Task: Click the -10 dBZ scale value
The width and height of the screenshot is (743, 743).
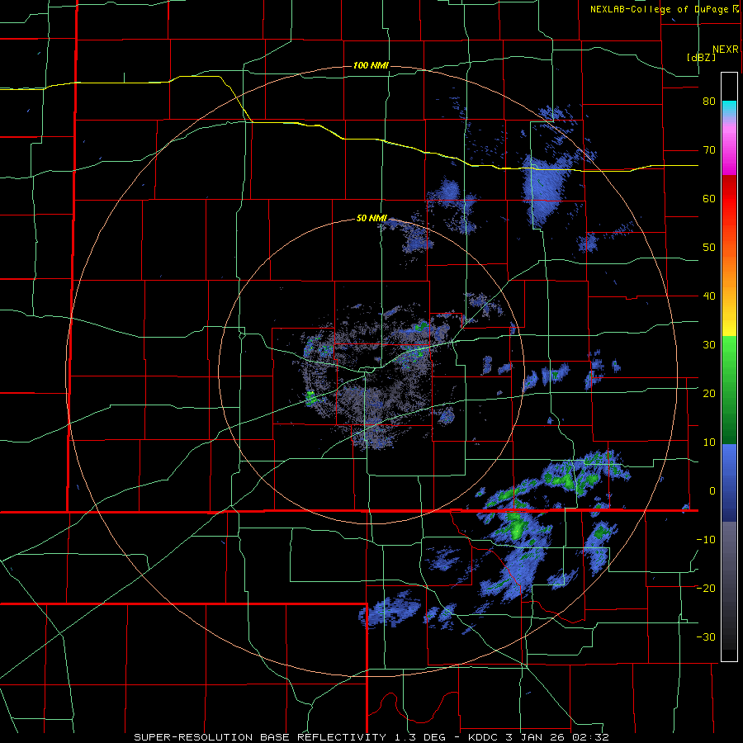Action: click(x=706, y=540)
